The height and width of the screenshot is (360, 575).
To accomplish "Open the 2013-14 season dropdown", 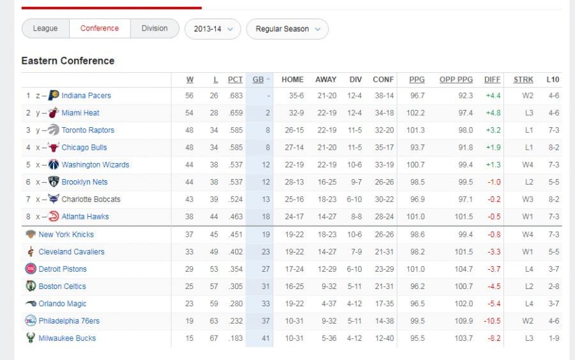I will pyautogui.click(x=213, y=29).
